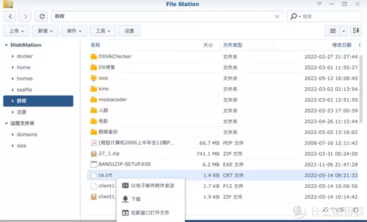Open the 操作 action dropdown
The image size is (367, 222).
74,31
